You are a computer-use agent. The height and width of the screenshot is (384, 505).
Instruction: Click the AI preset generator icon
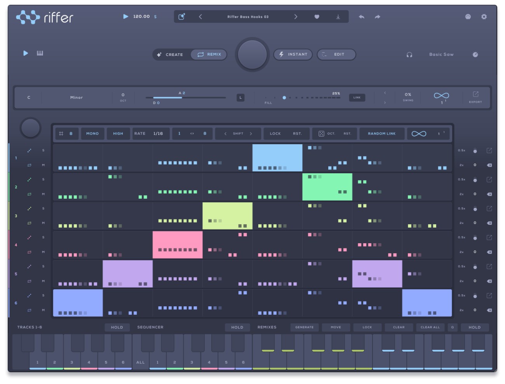[181, 16]
